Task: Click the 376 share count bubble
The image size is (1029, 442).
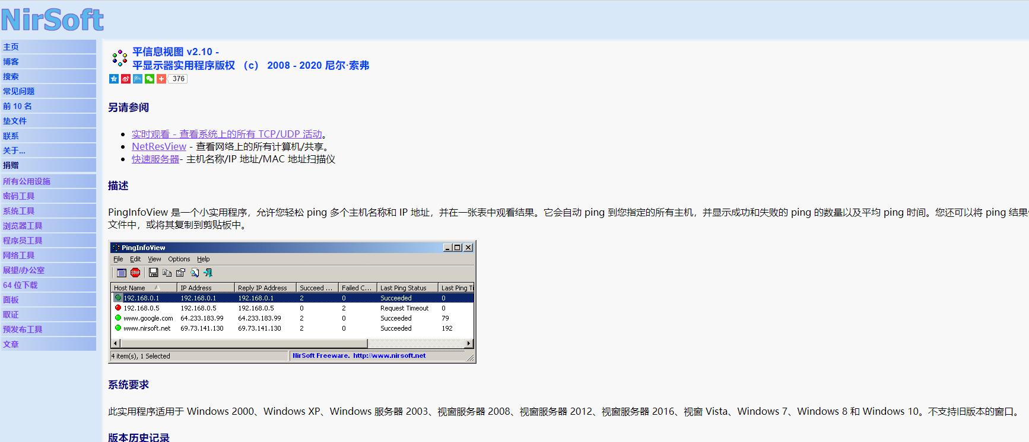Action: (x=178, y=79)
